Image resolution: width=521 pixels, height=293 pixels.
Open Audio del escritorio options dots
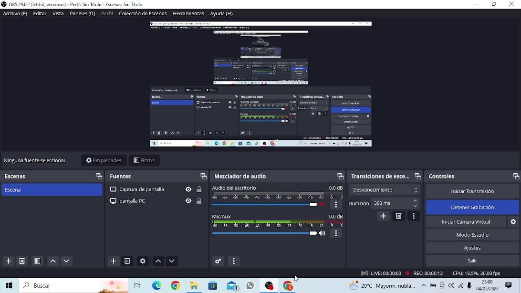click(336, 205)
